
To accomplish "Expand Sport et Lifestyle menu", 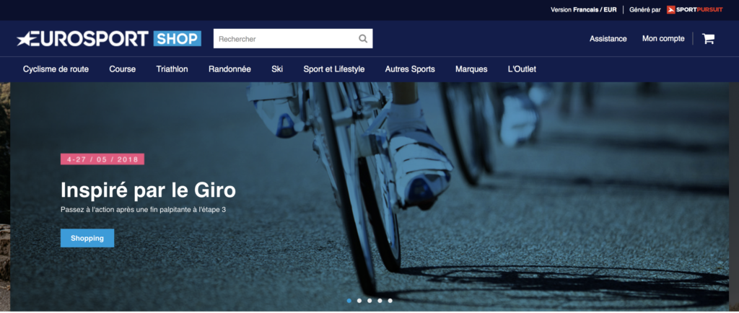I will pos(333,69).
